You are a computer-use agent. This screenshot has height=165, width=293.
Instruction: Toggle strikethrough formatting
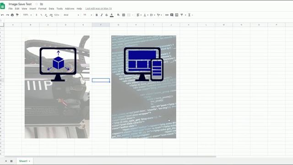(x=107, y=15)
